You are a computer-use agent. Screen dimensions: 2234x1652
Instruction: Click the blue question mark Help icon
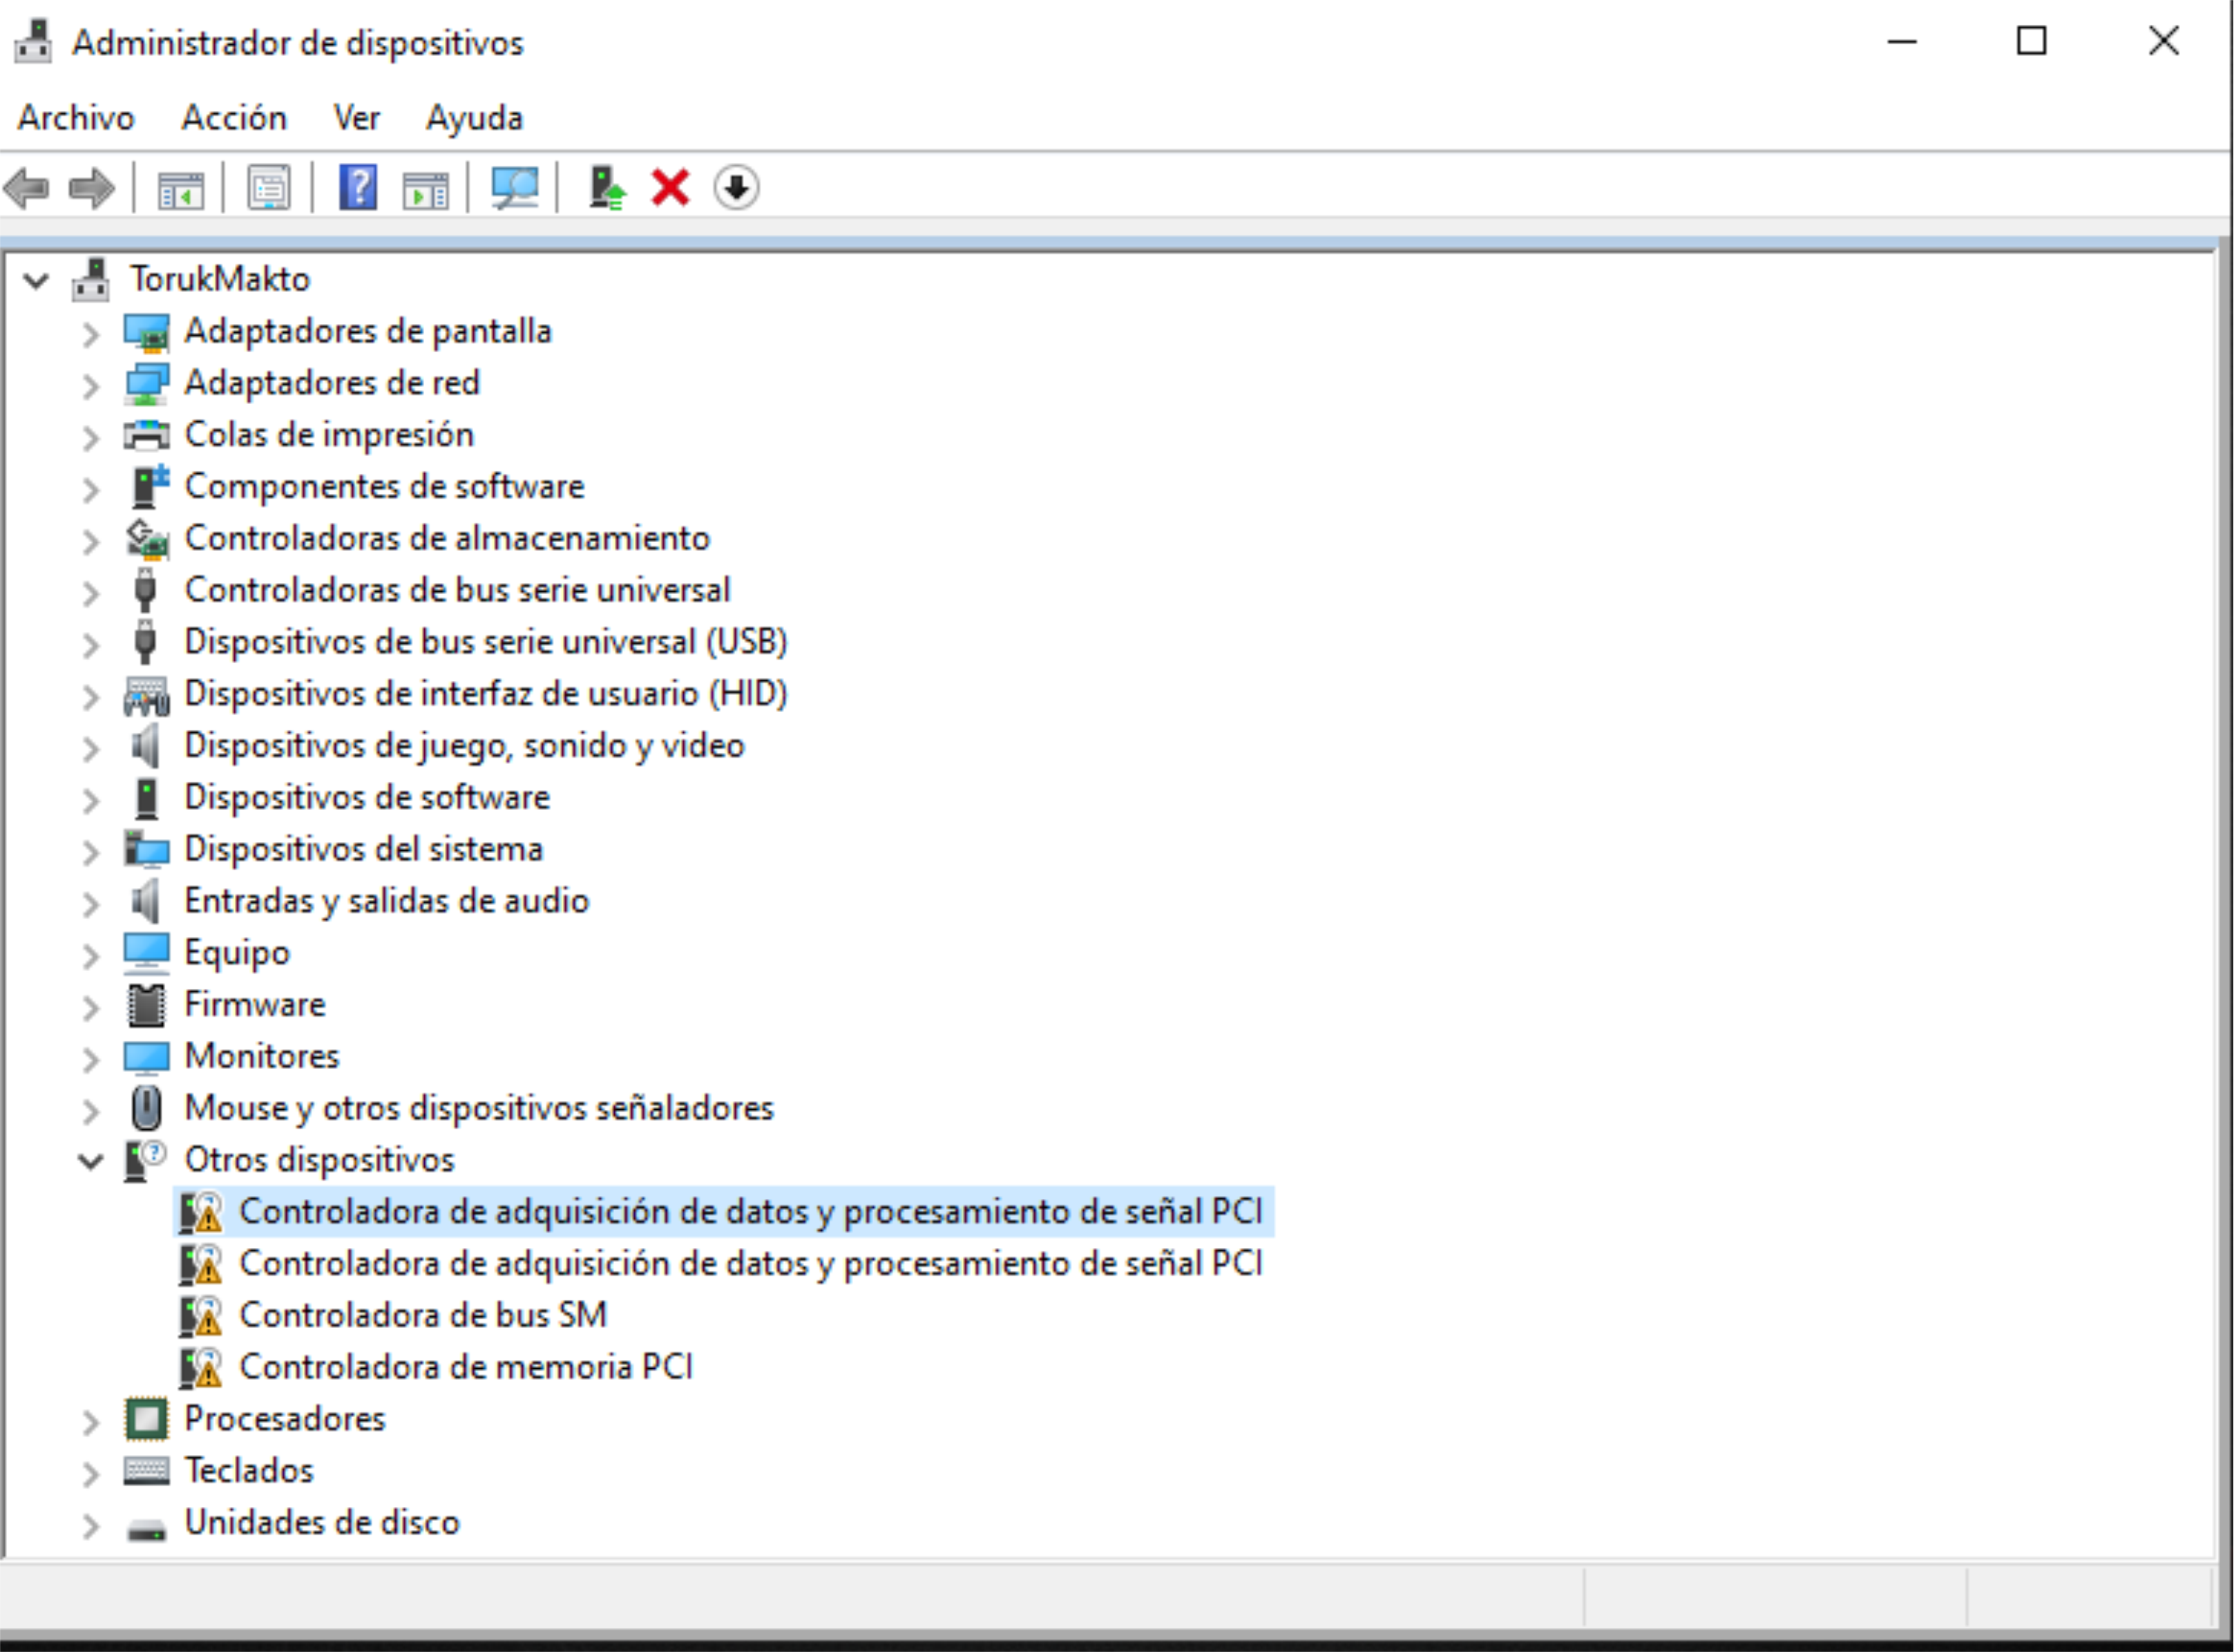358,188
